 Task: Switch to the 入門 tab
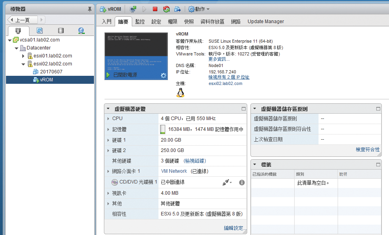pos(107,22)
